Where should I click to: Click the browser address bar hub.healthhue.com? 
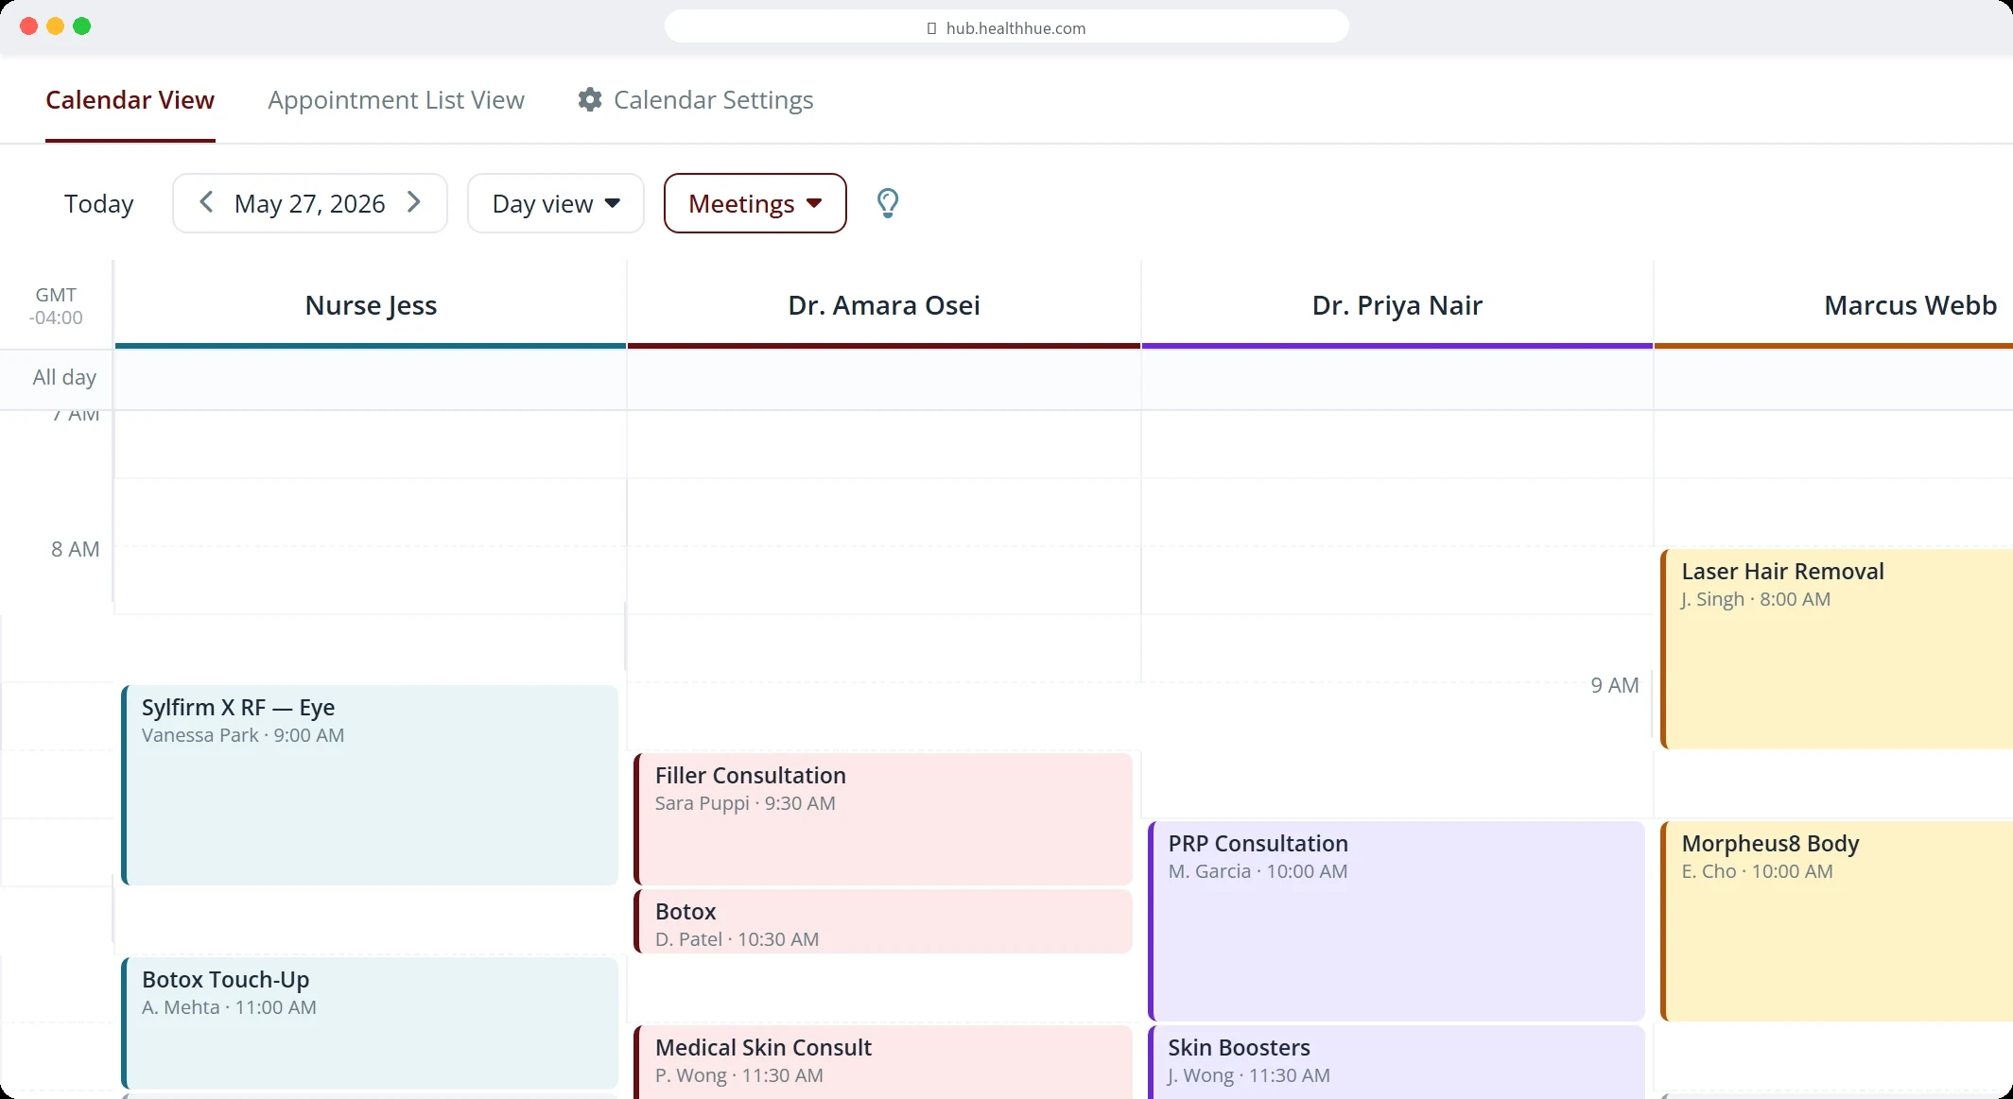[1006, 27]
